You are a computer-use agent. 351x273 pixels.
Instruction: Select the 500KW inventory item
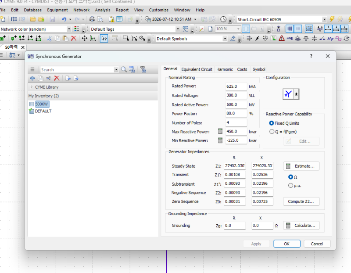[42, 104]
